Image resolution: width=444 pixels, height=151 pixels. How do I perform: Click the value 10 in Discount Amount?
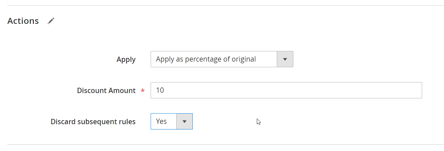click(x=160, y=90)
